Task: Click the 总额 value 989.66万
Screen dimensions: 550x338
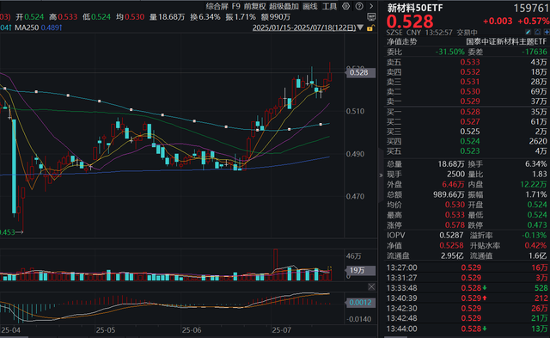Action: click(449, 194)
